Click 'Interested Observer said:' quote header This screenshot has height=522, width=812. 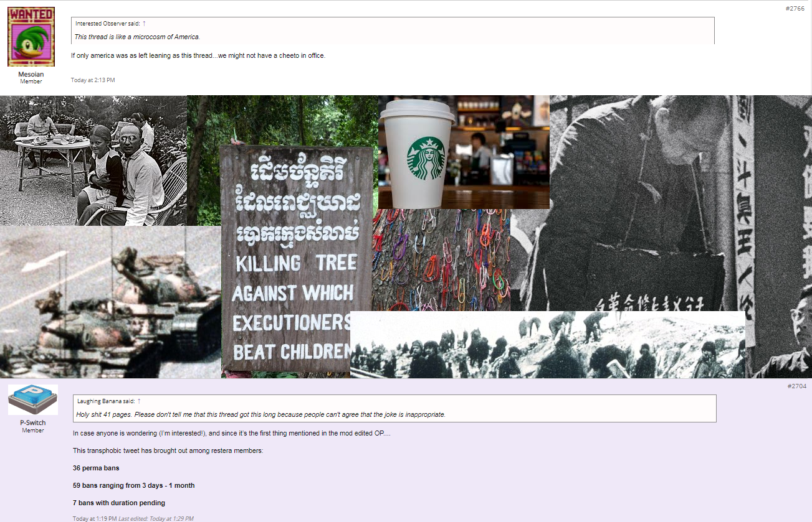pos(107,24)
